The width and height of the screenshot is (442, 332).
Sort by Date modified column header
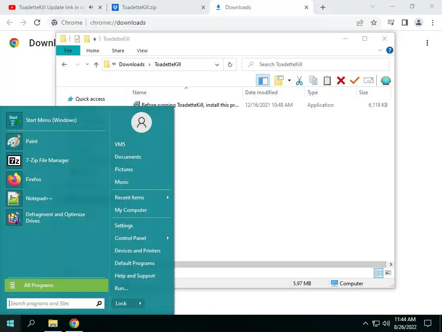[x=261, y=93]
